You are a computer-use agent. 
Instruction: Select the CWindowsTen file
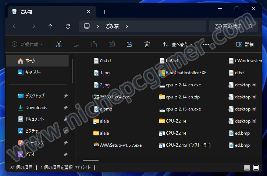click(245, 61)
